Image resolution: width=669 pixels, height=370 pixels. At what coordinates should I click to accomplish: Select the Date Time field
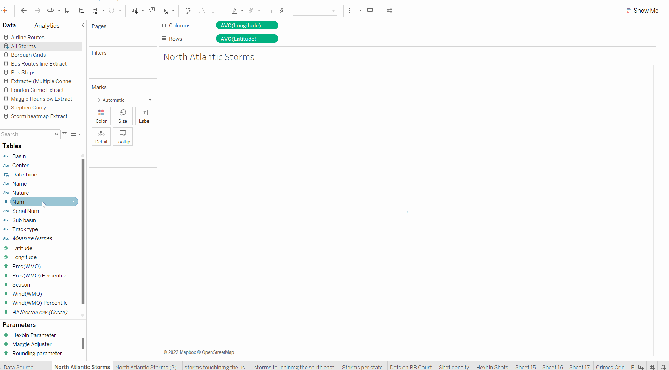point(25,175)
